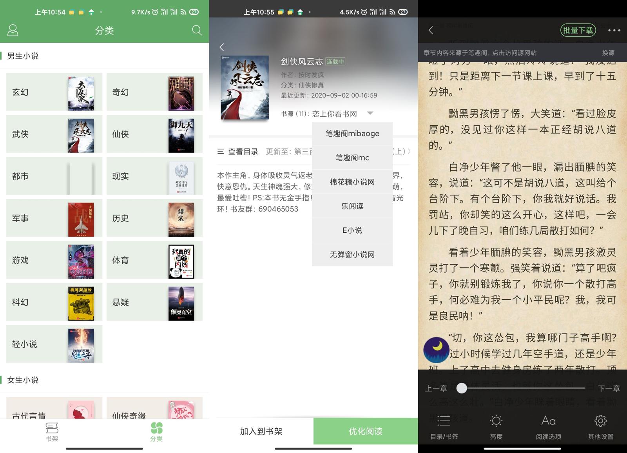Toggle night mode with the moon icon

(x=436, y=349)
